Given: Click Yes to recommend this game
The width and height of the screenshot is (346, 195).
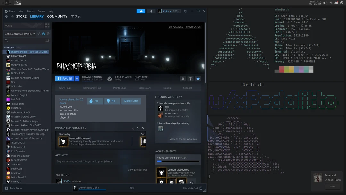Looking at the screenshot, I should click(95, 101).
